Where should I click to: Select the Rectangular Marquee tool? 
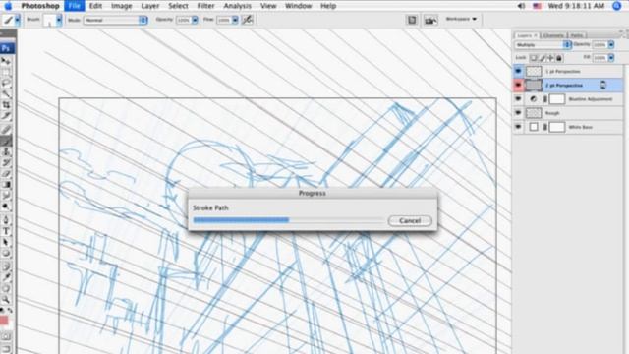point(6,72)
